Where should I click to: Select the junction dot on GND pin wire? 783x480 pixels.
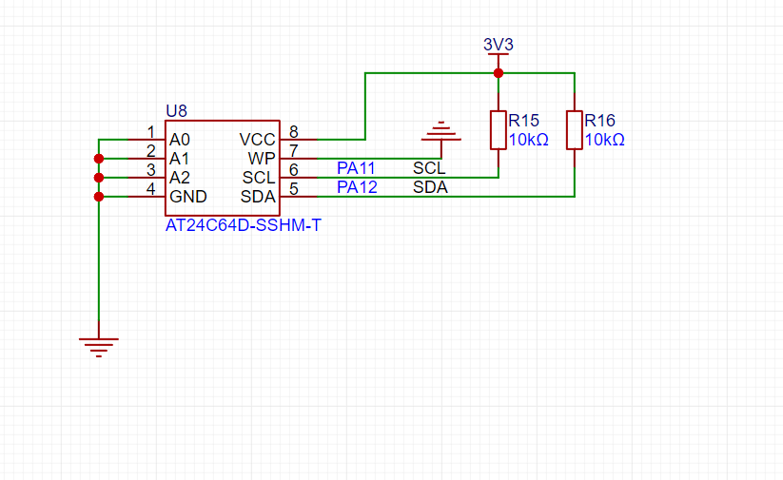98,197
